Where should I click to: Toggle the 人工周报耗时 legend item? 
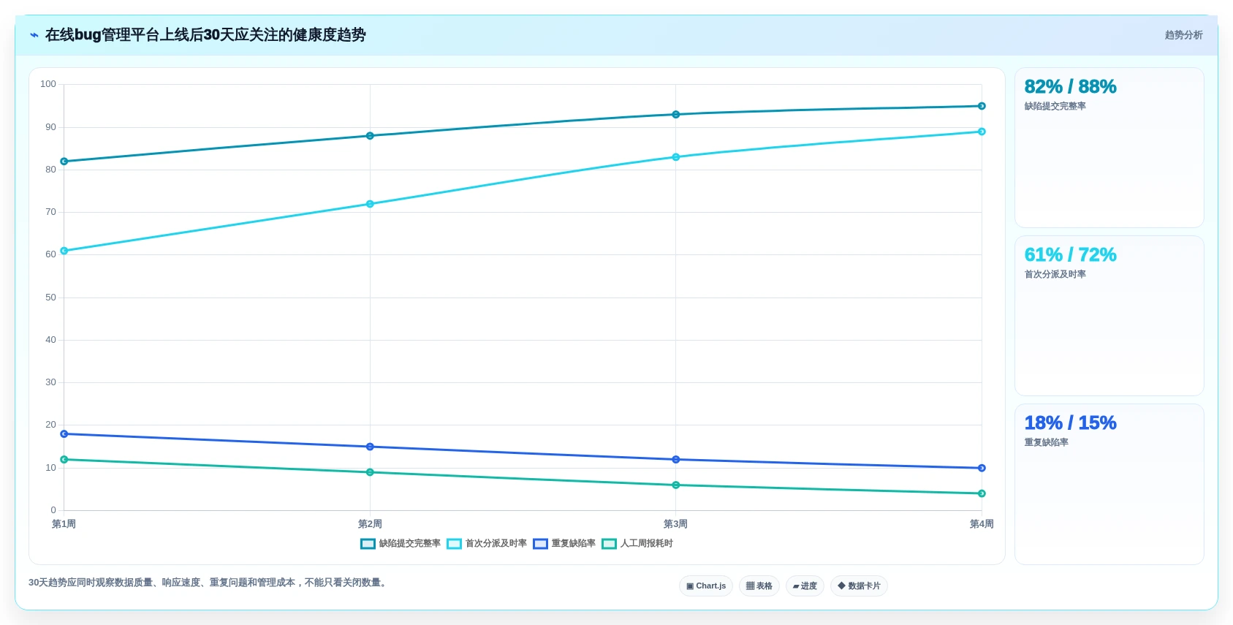coord(637,543)
